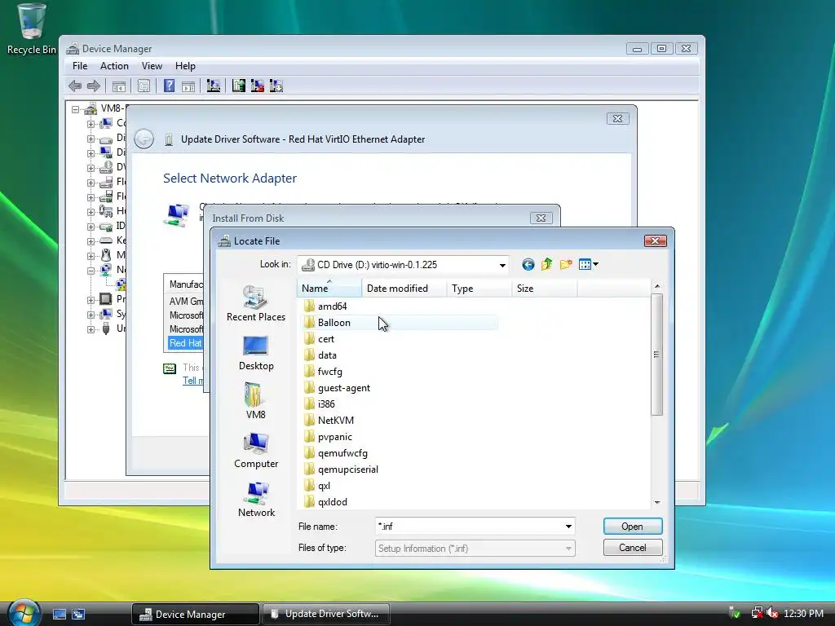835x626 pixels.
Task: Click Device Manager back arrow toolbar icon
Action: tap(75, 86)
